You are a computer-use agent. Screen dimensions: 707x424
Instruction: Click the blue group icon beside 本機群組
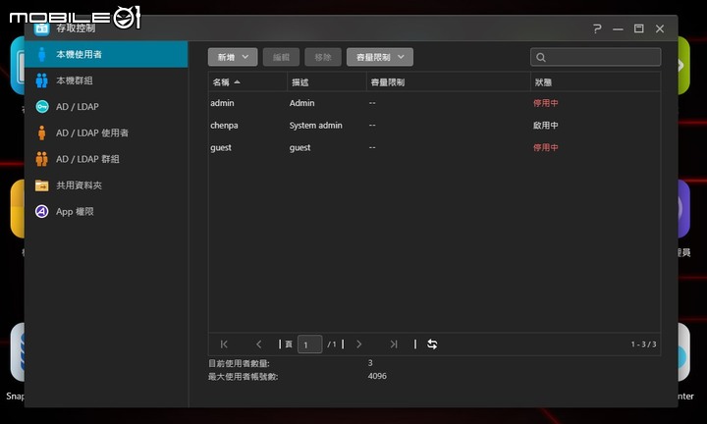[42, 80]
